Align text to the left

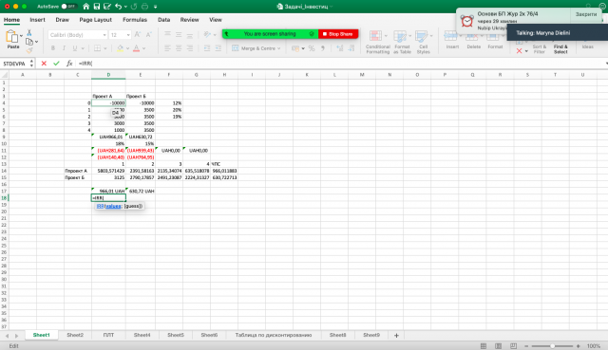point(167,48)
